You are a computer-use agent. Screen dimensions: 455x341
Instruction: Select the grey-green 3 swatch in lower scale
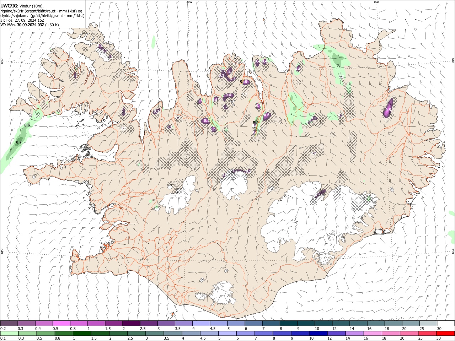(x=155, y=333)
